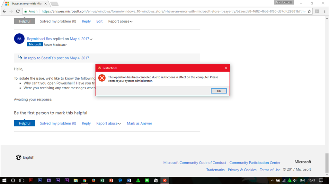Switch to the 'I Have an error with Micr' tab
This screenshot has width=329, height=184.
click(x=26, y=4)
